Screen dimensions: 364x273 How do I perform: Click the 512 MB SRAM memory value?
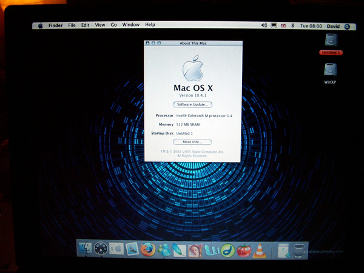click(188, 124)
